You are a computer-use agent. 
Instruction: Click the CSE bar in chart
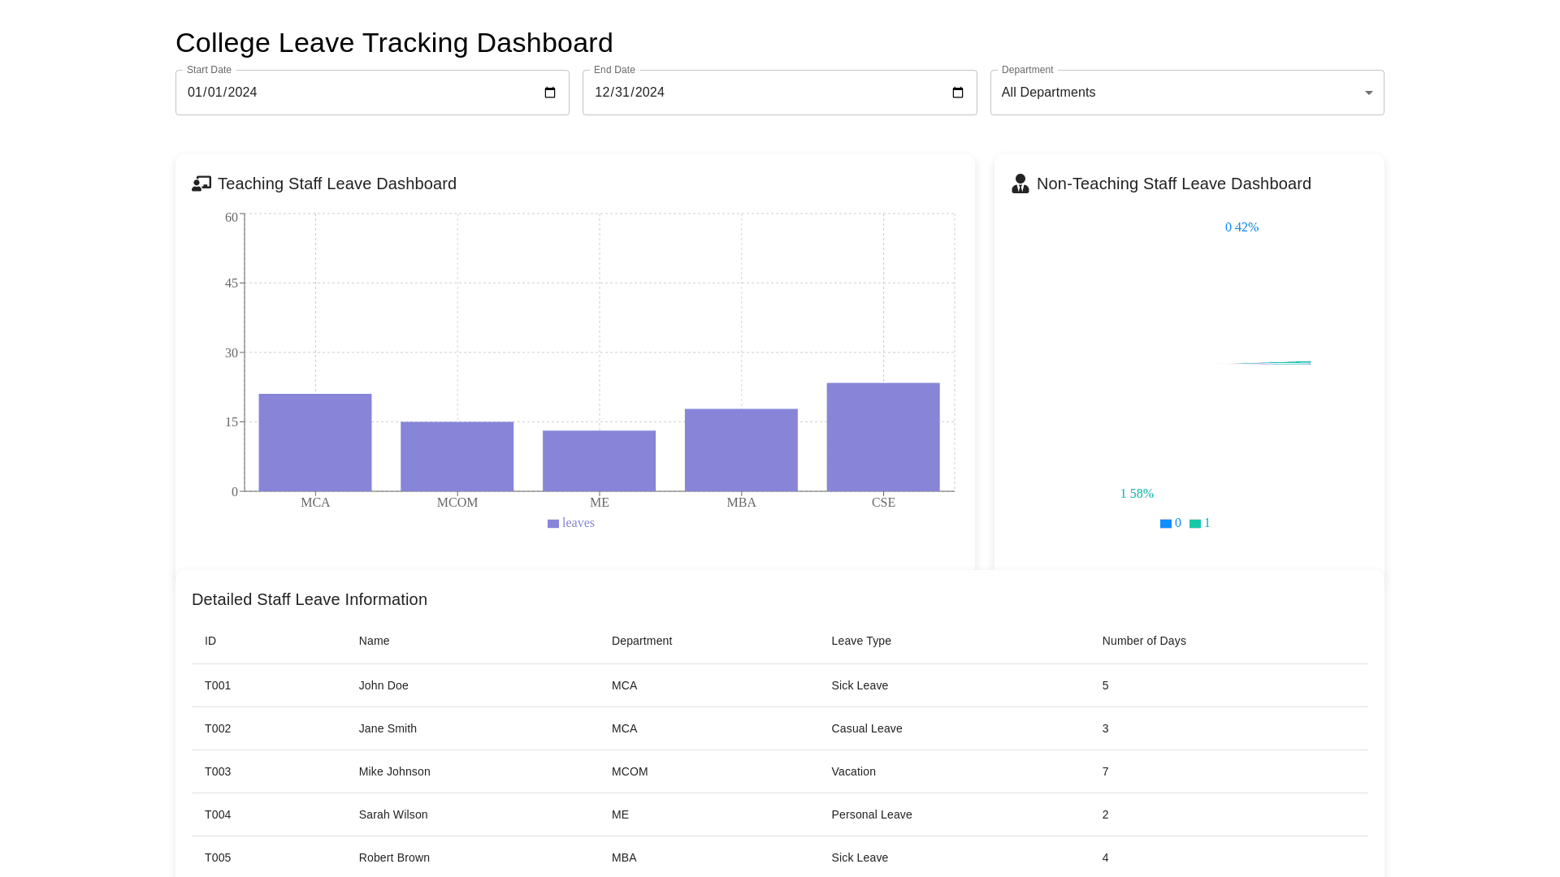pyautogui.click(x=883, y=437)
